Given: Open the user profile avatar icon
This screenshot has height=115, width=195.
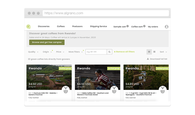Looking at the screenshot, I should tap(167, 27).
